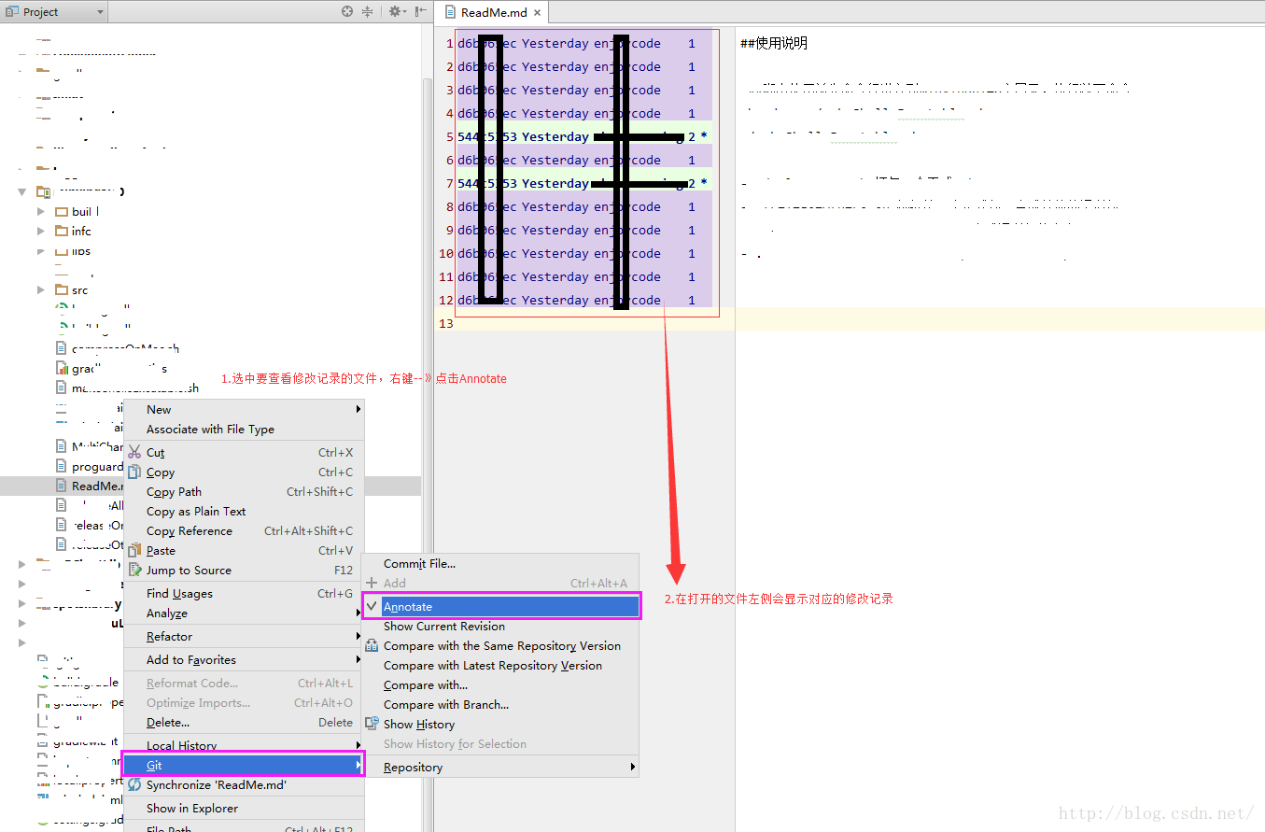Click the collapse-all icon in Project toolbar

367,12
